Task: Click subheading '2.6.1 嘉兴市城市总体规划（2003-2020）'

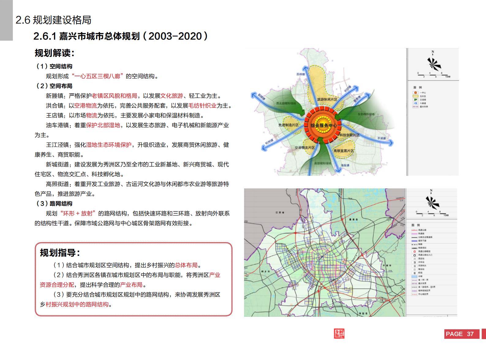Action: [x=121, y=36]
